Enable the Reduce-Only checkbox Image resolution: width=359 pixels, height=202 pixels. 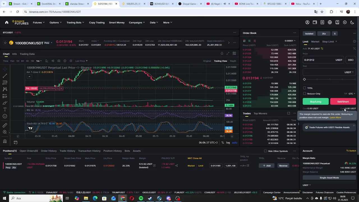(x=305, y=94)
